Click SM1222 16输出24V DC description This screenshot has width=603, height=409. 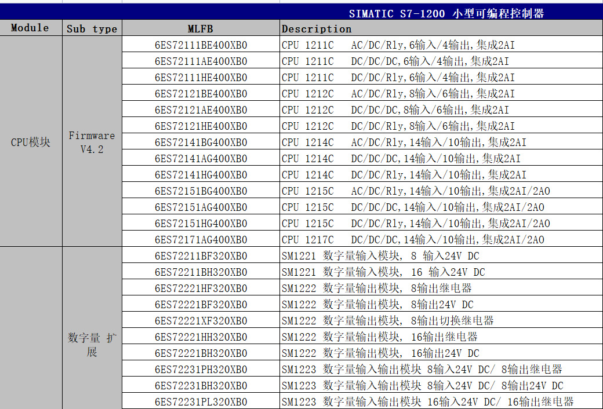(441, 352)
